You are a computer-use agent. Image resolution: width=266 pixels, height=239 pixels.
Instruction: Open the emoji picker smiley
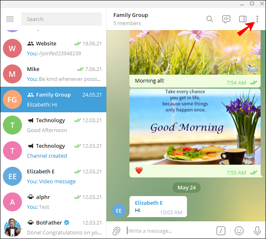(239, 231)
